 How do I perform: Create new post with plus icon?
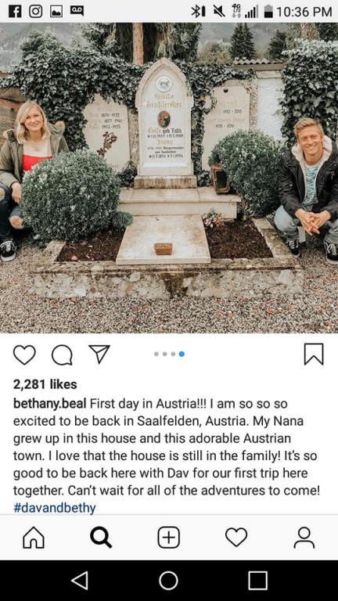[169, 538]
